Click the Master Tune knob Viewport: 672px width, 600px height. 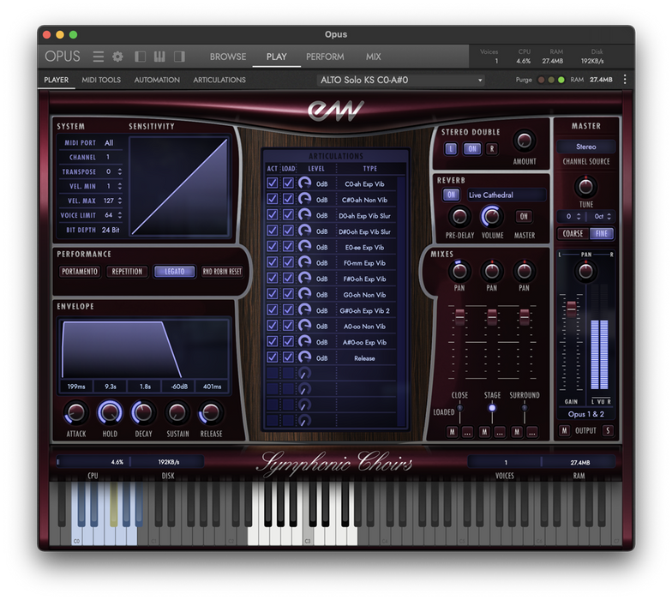(585, 187)
